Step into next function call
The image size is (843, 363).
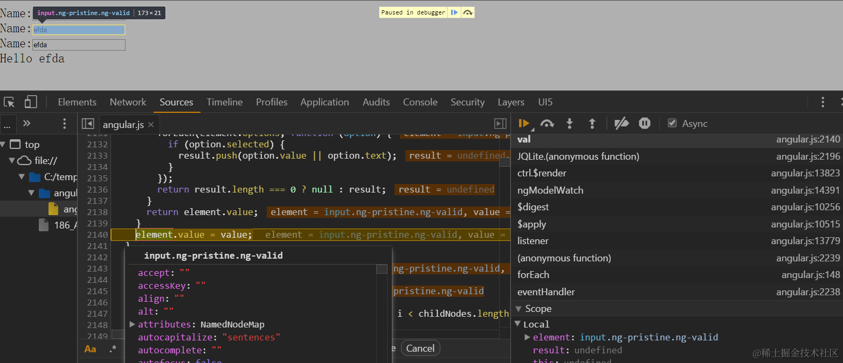[x=569, y=123]
